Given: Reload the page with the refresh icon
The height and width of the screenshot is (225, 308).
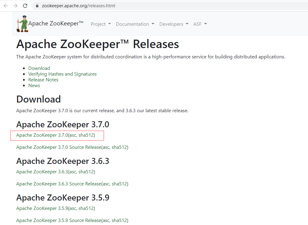Looking at the screenshot, I should (25, 6).
